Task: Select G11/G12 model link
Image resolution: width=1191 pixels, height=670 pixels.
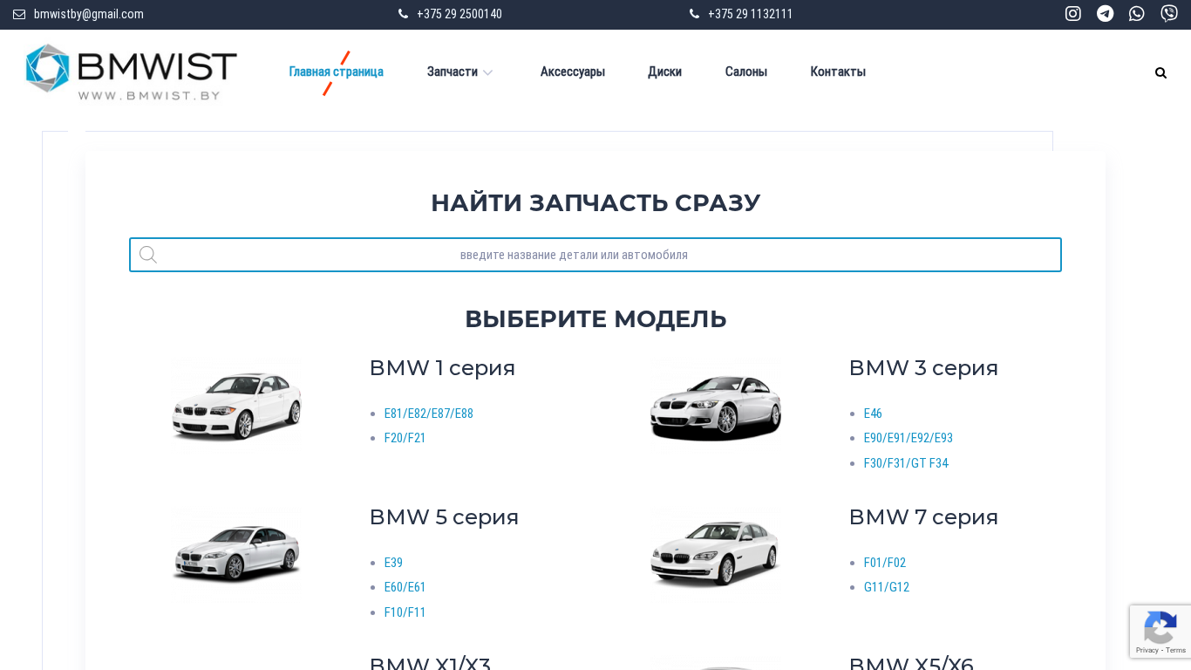Action: point(887,587)
